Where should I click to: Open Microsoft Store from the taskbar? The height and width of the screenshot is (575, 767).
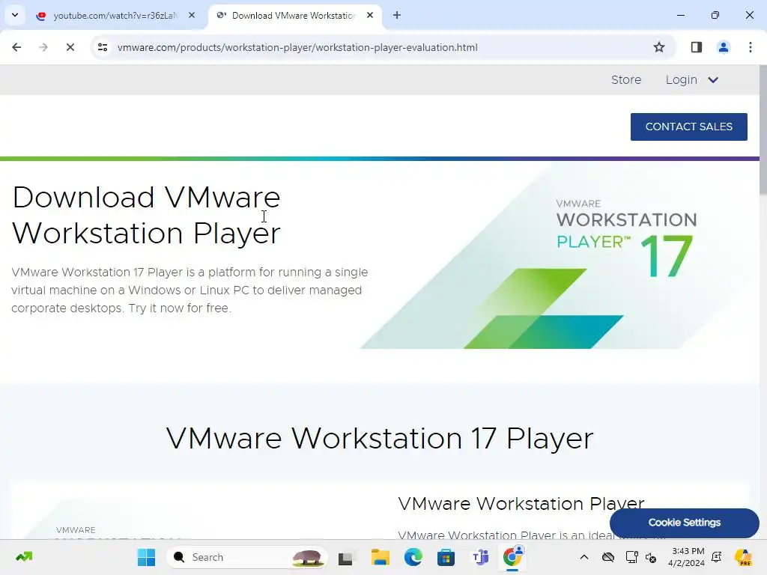pyautogui.click(x=446, y=557)
